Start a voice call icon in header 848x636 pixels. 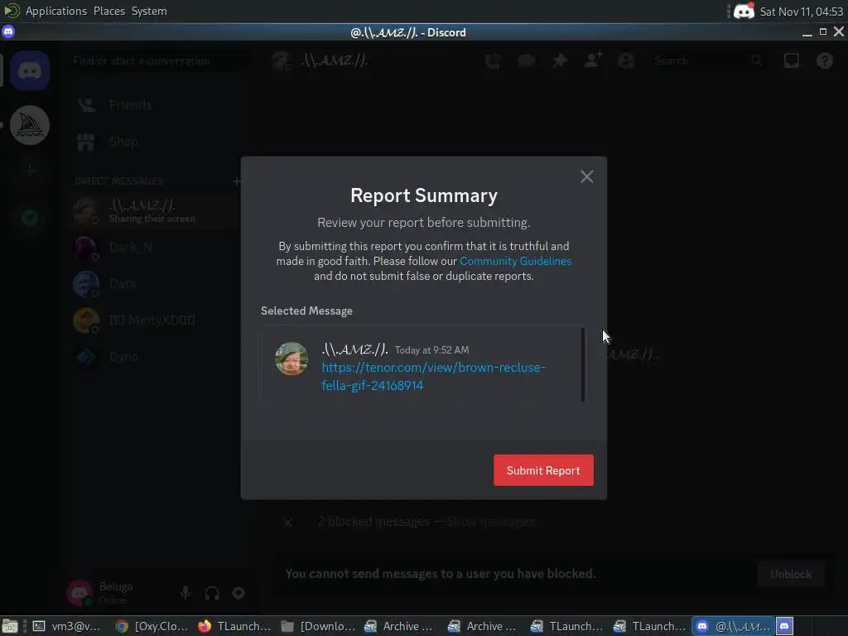pos(493,60)
